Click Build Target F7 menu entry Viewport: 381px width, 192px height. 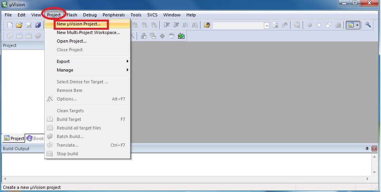[x=87, y=119]
